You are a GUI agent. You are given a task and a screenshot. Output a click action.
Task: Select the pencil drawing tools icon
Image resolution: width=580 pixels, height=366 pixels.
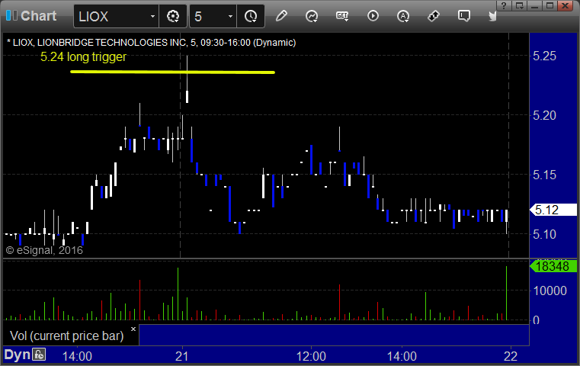(x=281, y=16)
